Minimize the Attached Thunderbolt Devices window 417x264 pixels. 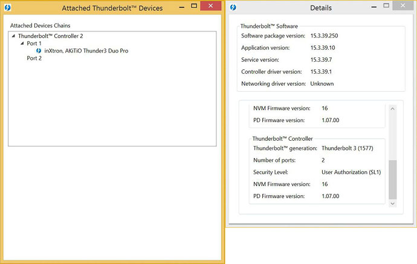coord(175,6)
